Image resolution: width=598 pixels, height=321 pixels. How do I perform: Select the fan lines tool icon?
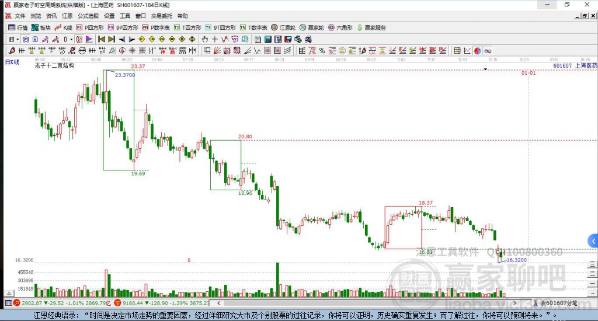pyautogui.click(x=217, y=51)
